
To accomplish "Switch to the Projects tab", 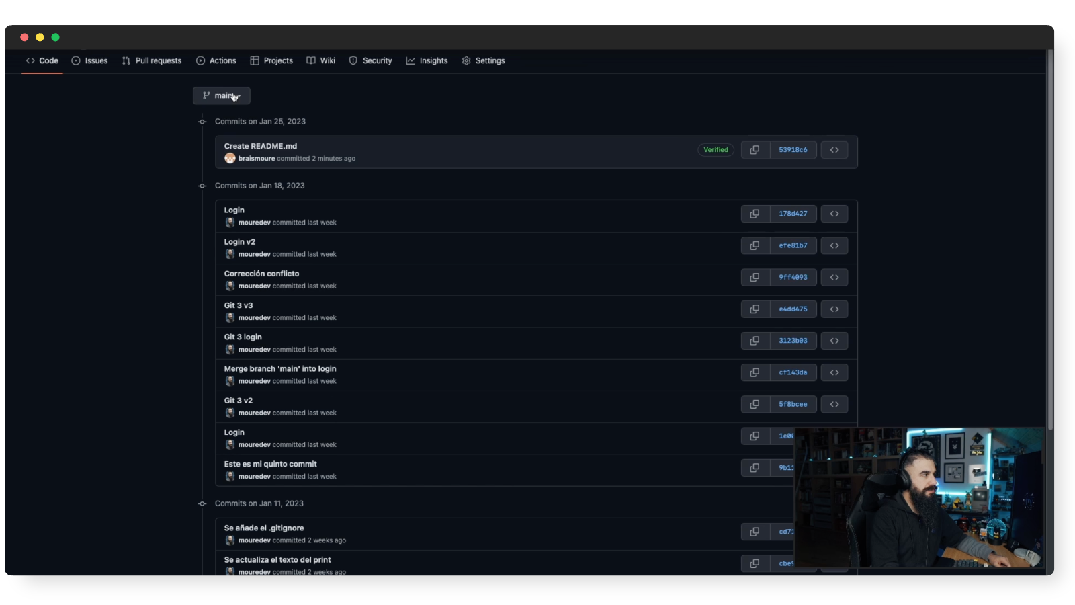I will point(271,61).
